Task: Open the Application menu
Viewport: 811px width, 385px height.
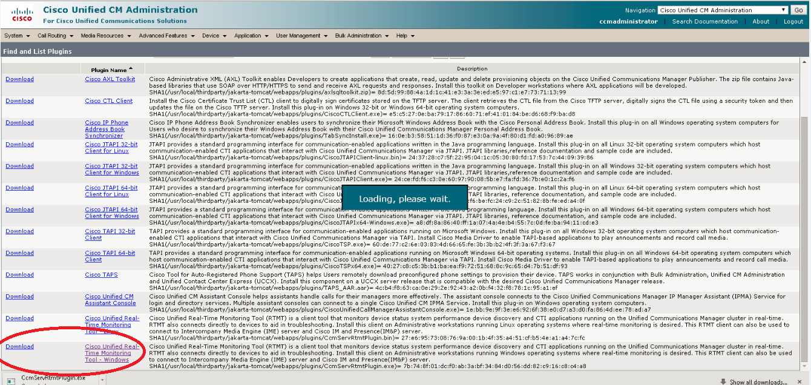Action: [x=251, y=36]
